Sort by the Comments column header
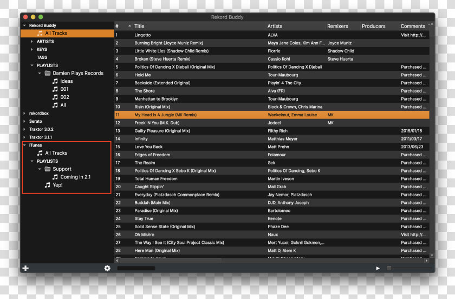This screenshot has height=299, width=455. 413,26
